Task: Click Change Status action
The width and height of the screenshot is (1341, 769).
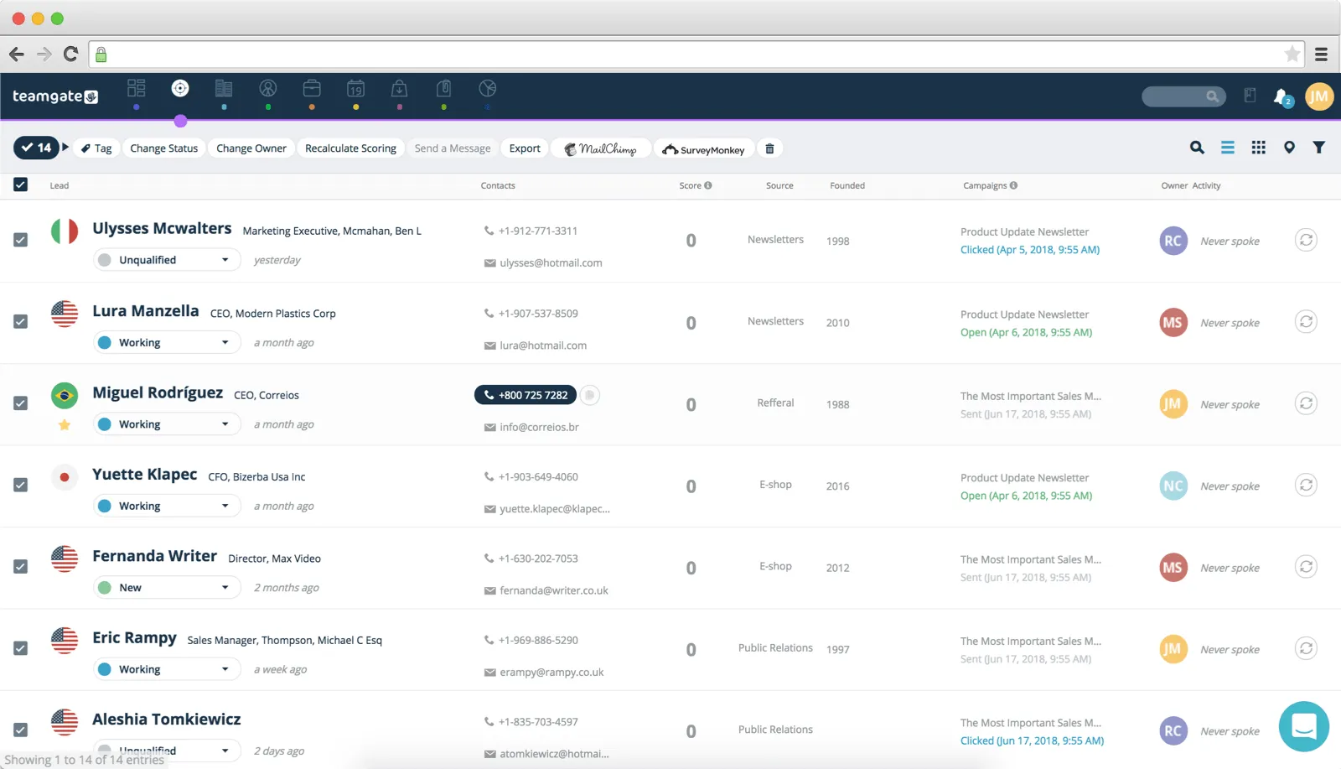Action: (164, 148)
